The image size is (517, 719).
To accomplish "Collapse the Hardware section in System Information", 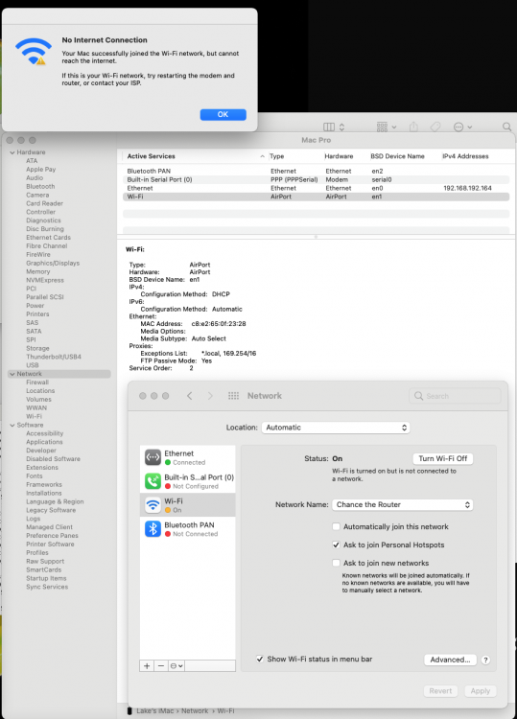I will point(12,152).
